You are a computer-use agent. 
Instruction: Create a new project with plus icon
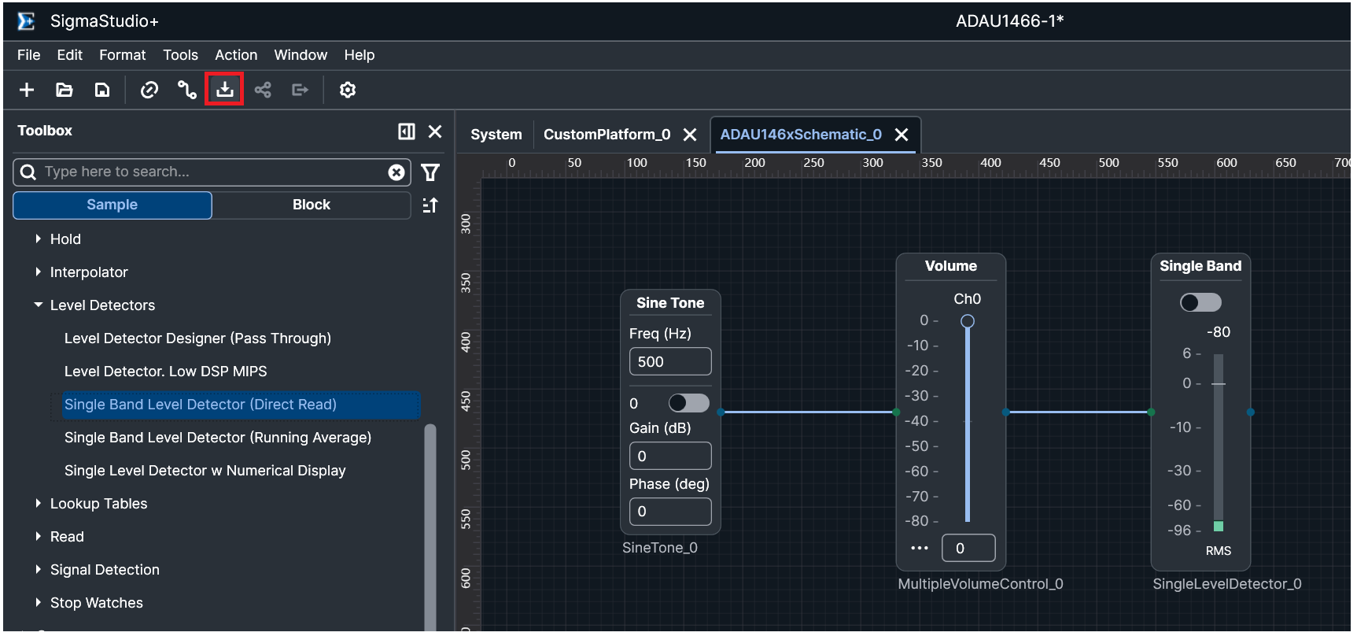(27, 90)
